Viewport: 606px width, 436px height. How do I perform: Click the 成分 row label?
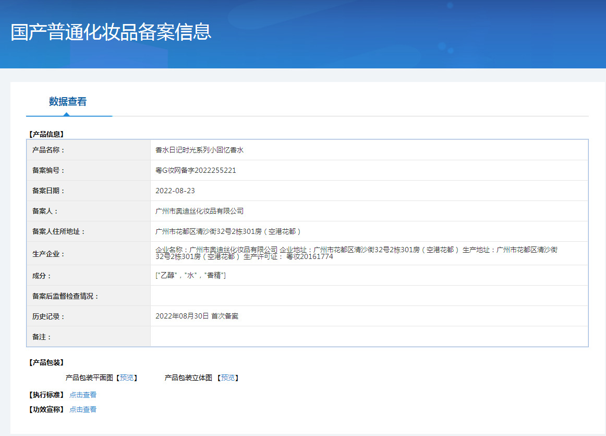coord(41,276)
